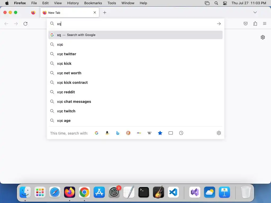Open the date and time clock

(249, 3)
